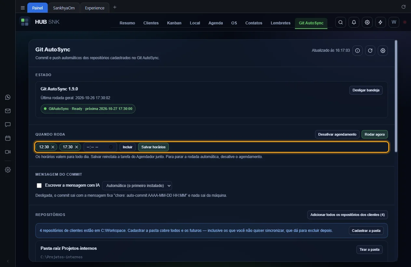Open mail from the left sidebar
The image size is (411, 267).
point(8,111)
